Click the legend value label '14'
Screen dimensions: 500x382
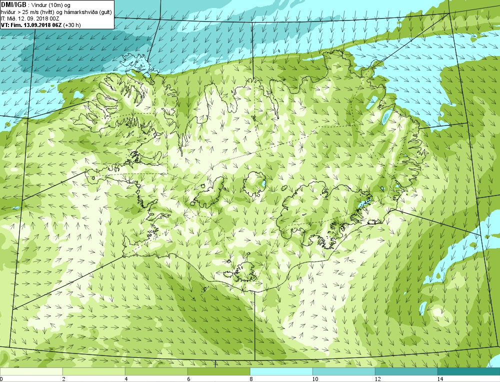[x=440, y=379]
